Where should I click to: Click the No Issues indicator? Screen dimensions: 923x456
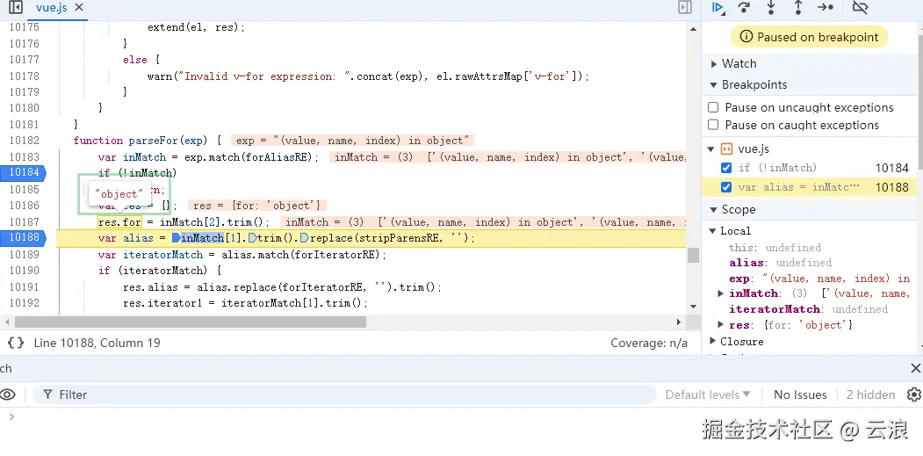pos(800,394)
